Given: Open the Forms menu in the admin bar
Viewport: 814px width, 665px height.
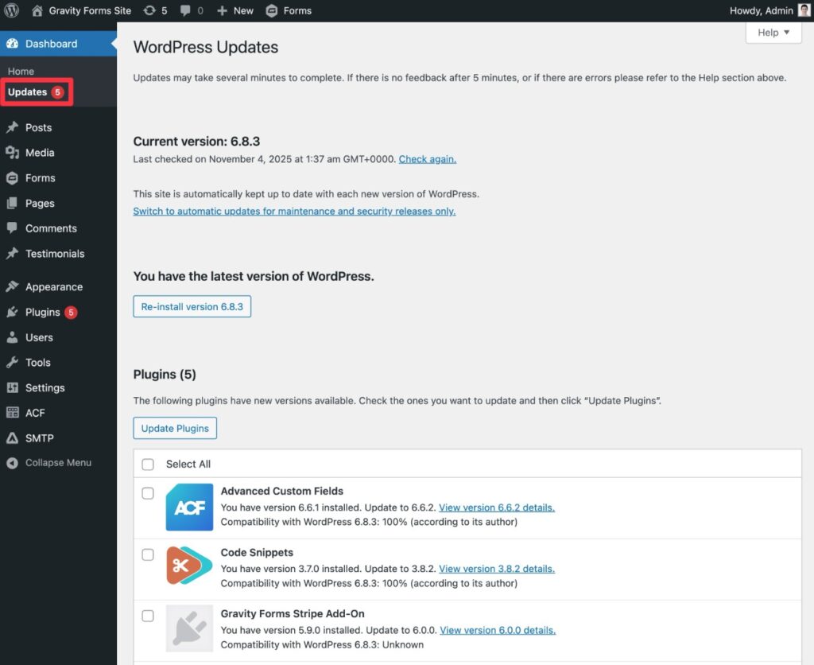Looking at the screenshot, I should tap(288, 10).
